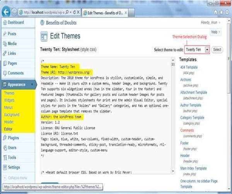Switch to Edit Themes browser tab
The image size is (232, 194).
click(x=106, y=12)
